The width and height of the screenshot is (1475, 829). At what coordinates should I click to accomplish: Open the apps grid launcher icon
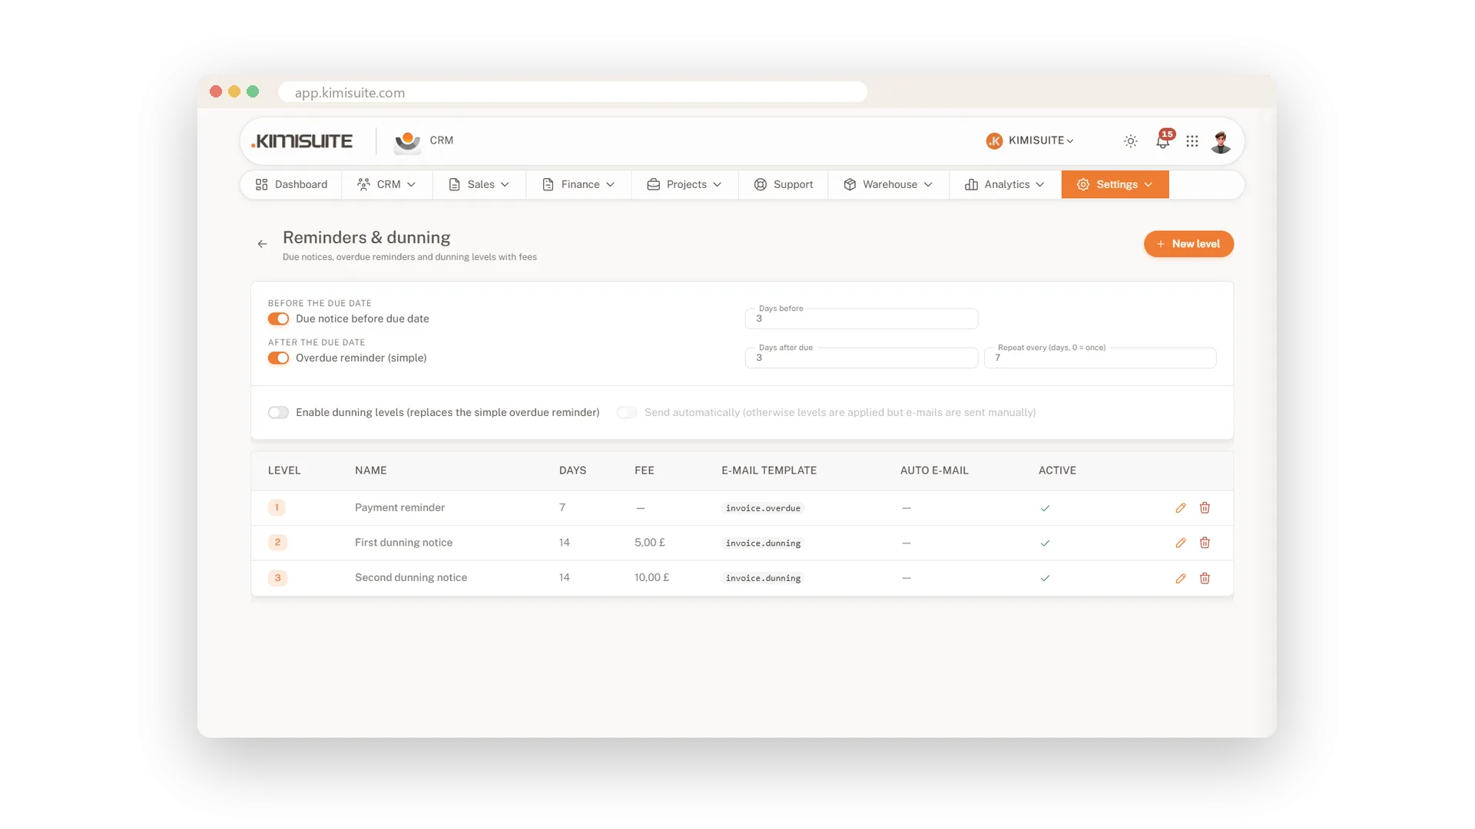click(x=1192, y=141)
